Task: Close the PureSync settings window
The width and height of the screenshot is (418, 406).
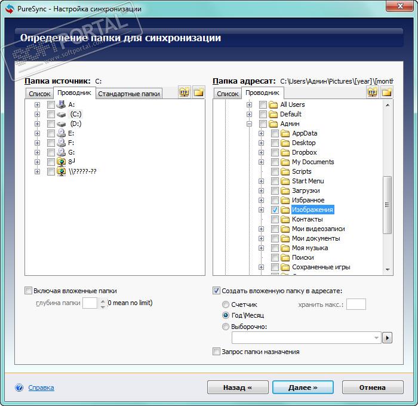Action: [400, 6]
